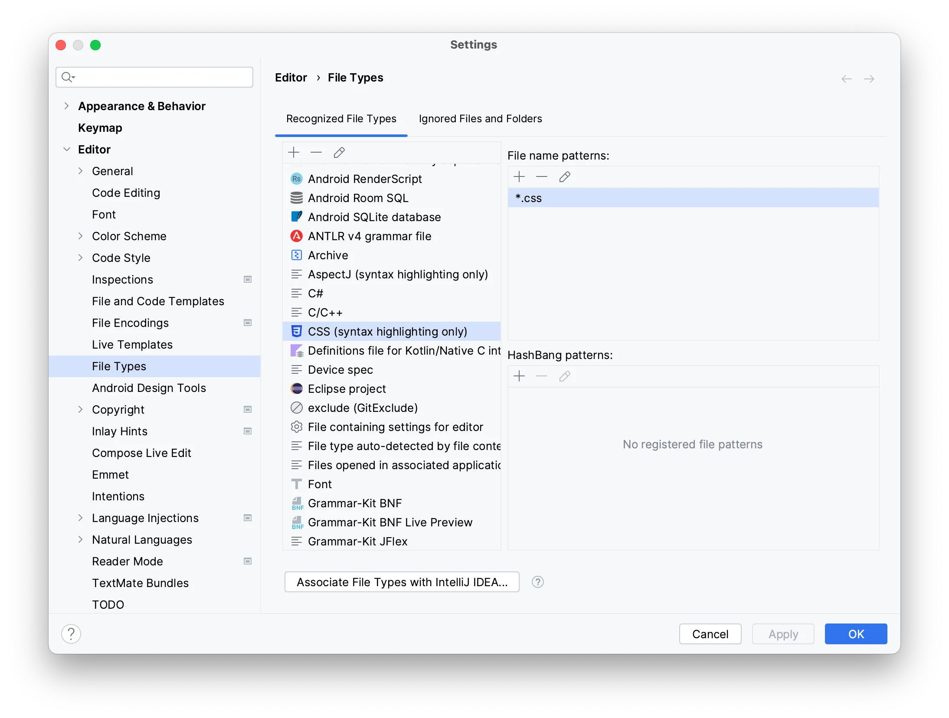This screenshot has width=949, height=718.
Task: Click the add file type plus icon
Action: pos(294,153)
